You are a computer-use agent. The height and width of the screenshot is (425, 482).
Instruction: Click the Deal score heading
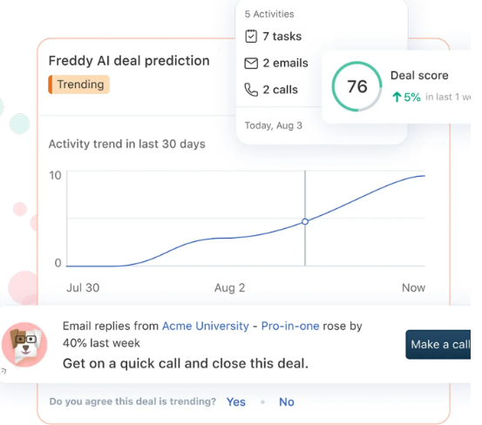[x=419, y=75]
